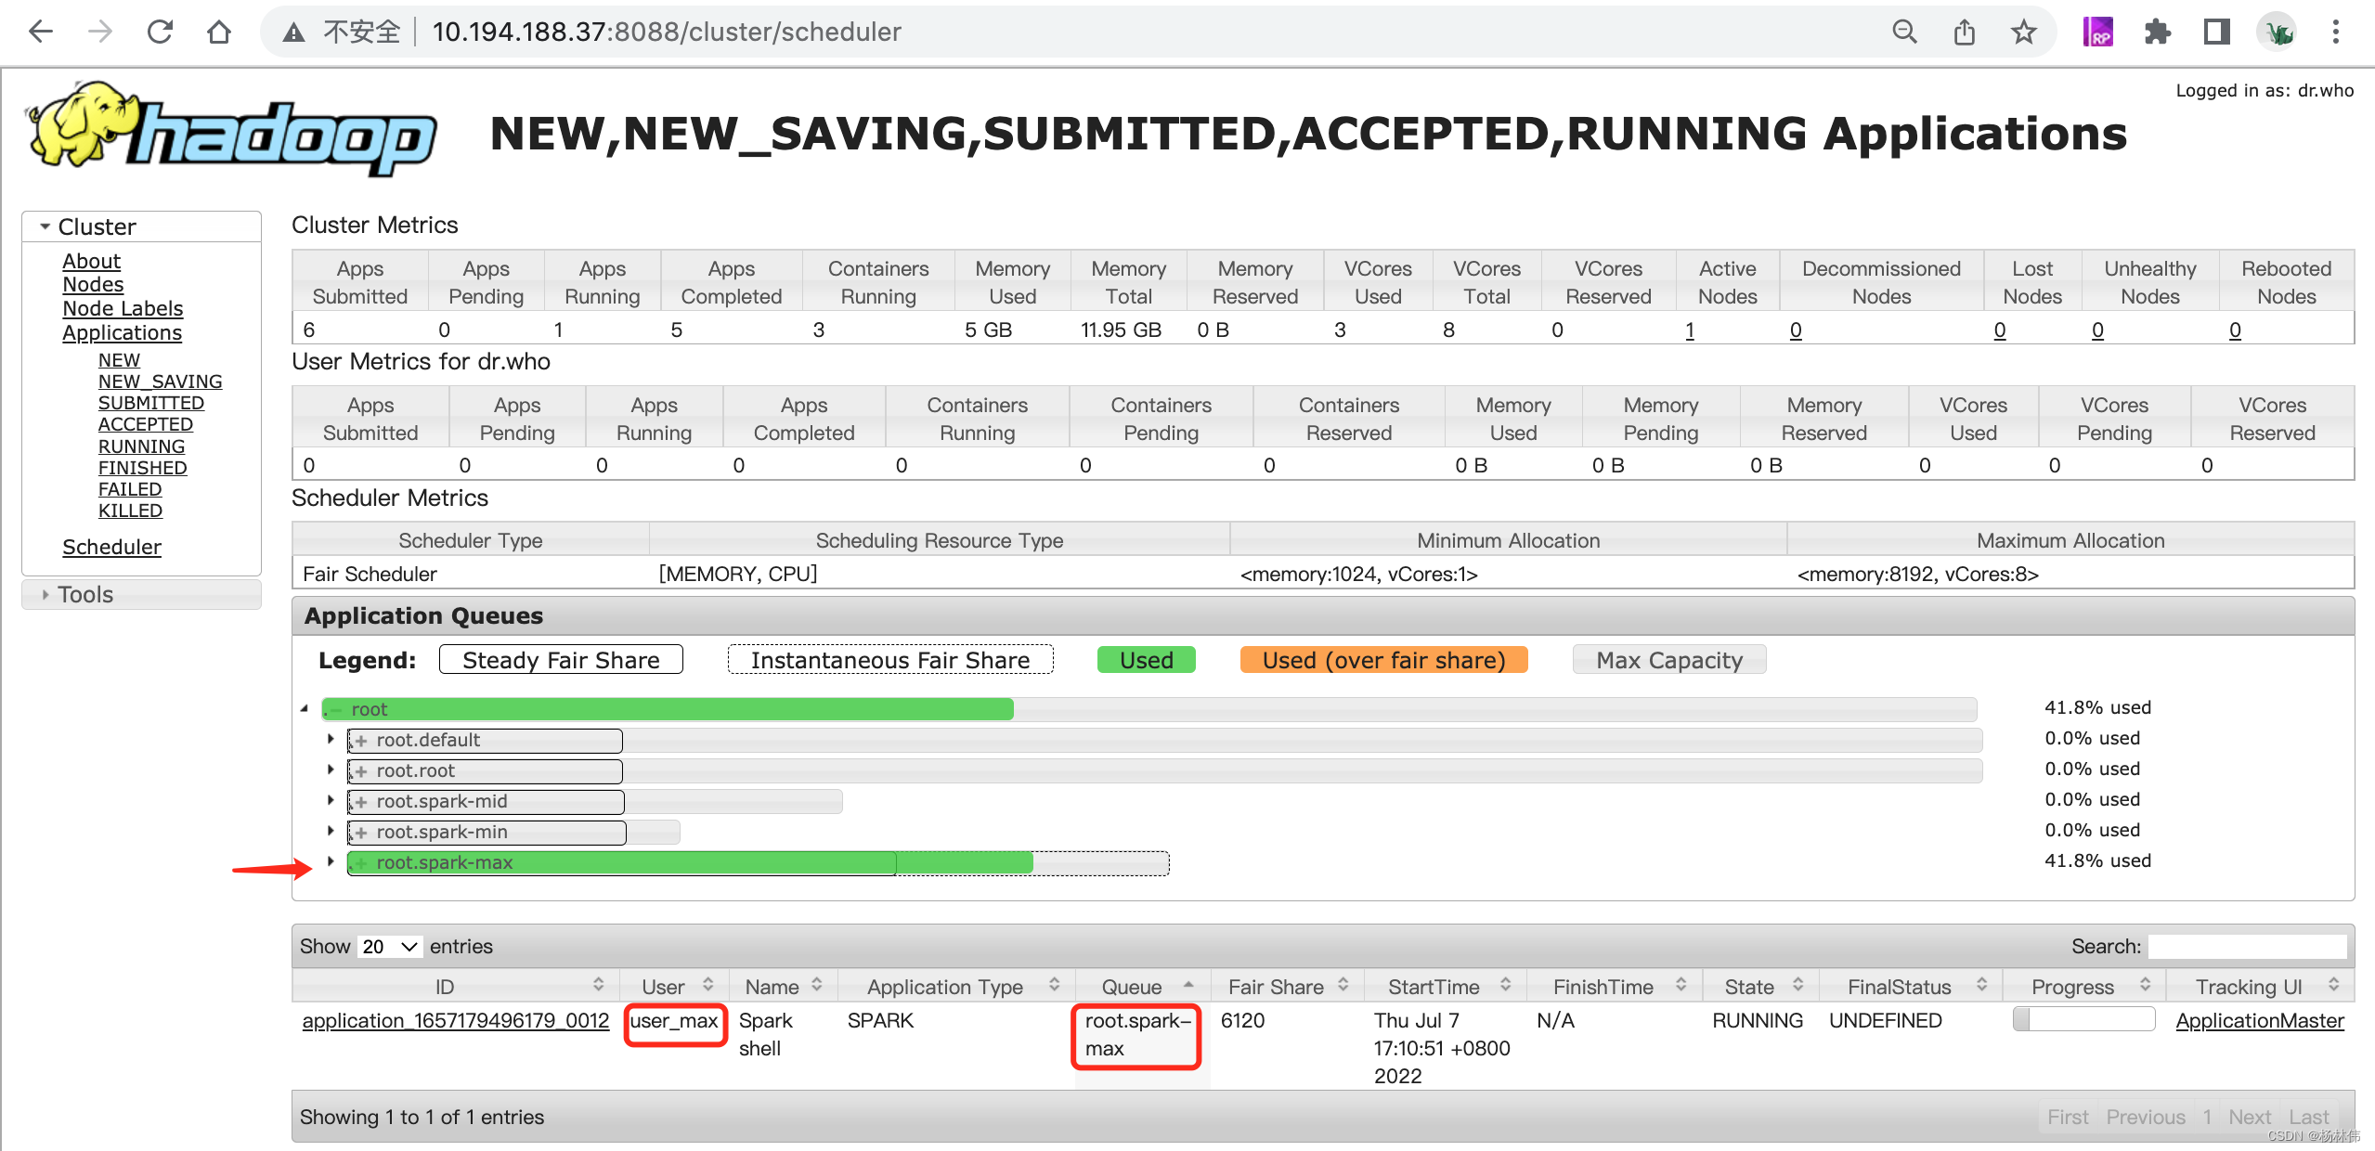Click the table Search input field
The height and width of the screenshot is (1151, 2375).
click(2247, 946)
